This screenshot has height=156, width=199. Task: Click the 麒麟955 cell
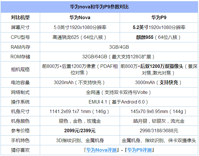click(159, 37)
